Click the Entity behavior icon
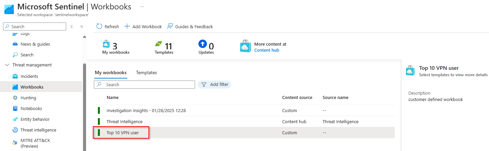 tap(15, 119)
